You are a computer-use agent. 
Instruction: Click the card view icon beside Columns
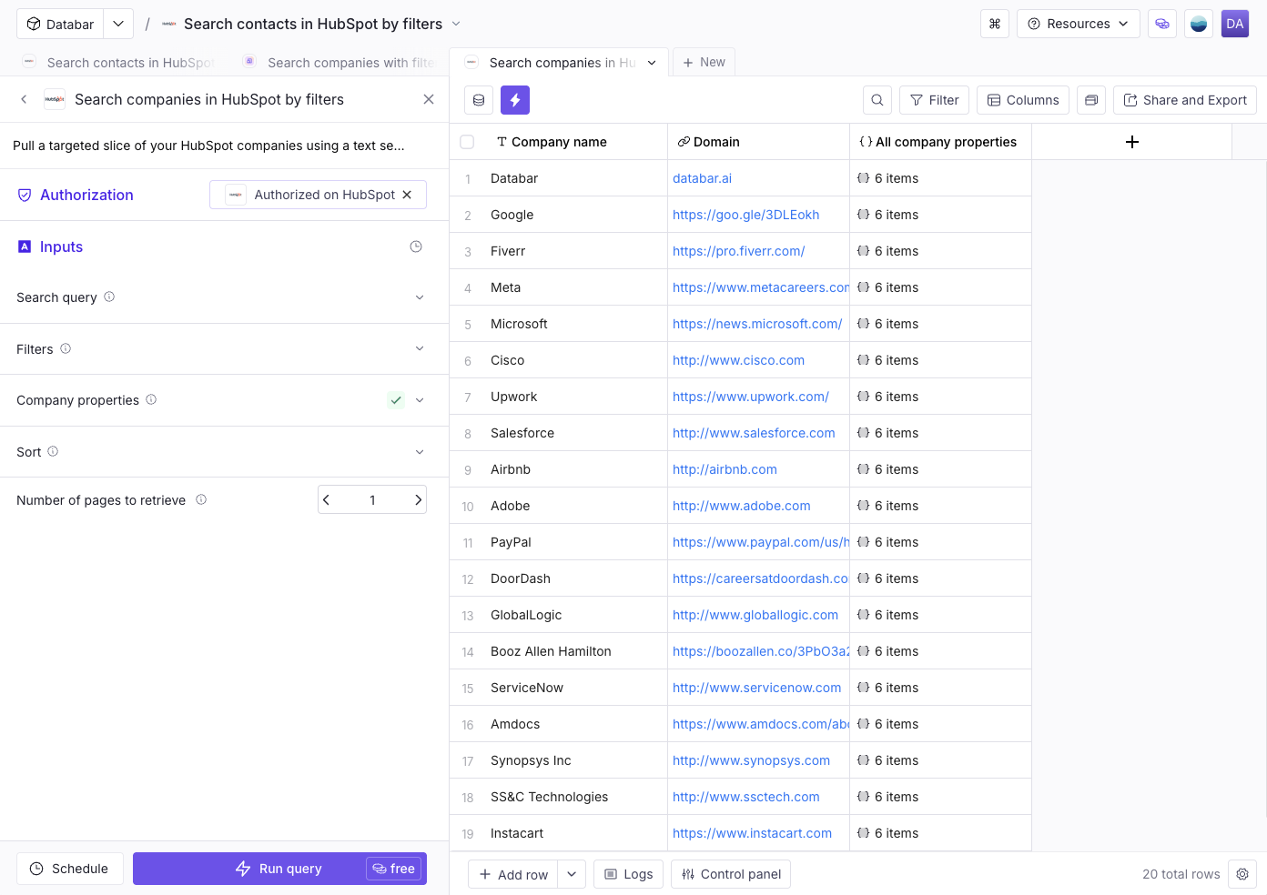coord(1091,100)
